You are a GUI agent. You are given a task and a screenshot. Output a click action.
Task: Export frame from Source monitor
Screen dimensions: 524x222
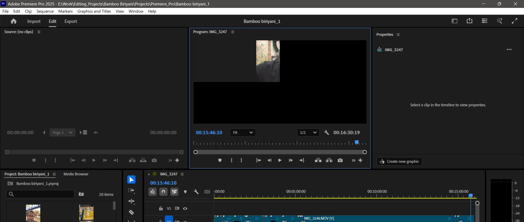point(154,160)
